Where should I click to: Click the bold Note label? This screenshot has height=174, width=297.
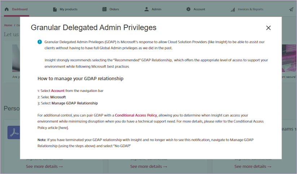(42, 140)
